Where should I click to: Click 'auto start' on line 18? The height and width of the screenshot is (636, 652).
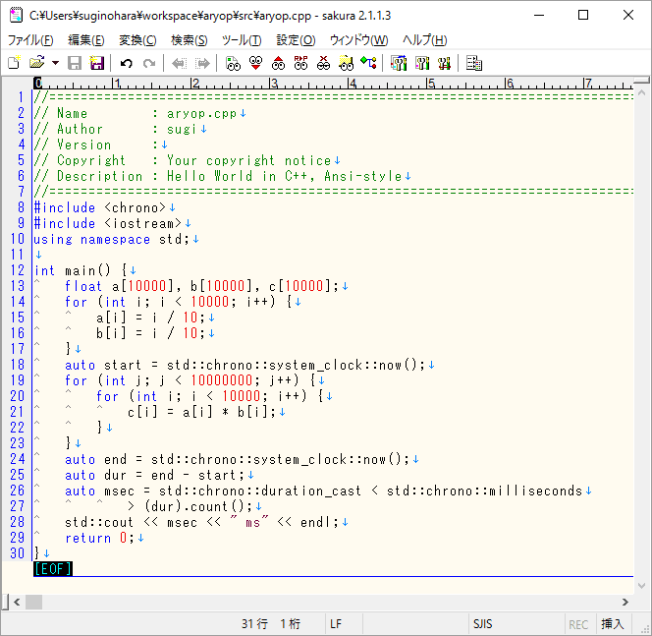103,365
